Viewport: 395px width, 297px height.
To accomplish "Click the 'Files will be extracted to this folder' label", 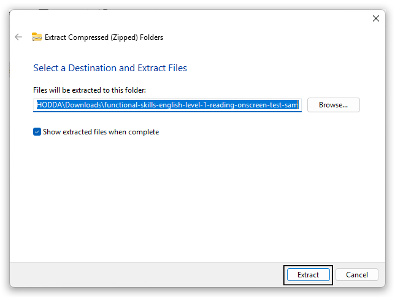I will click(x=89, y=90).
